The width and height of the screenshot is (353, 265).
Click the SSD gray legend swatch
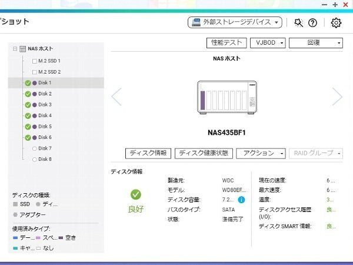(15, 204)
